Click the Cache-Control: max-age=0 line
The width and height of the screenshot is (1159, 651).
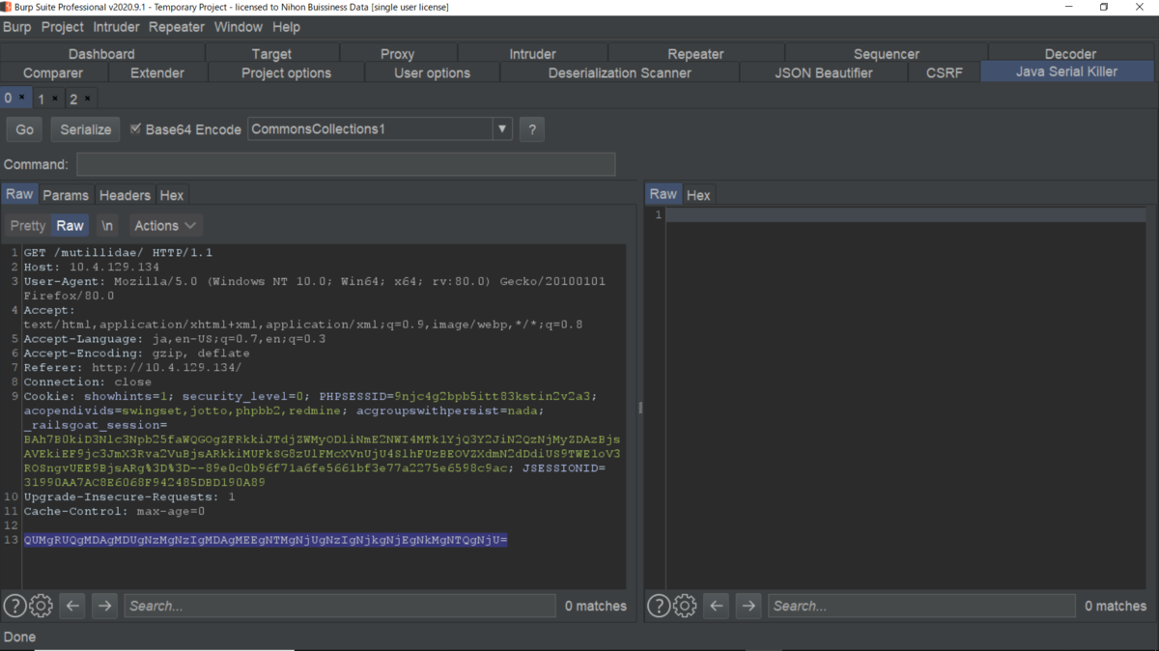(114, 511)
